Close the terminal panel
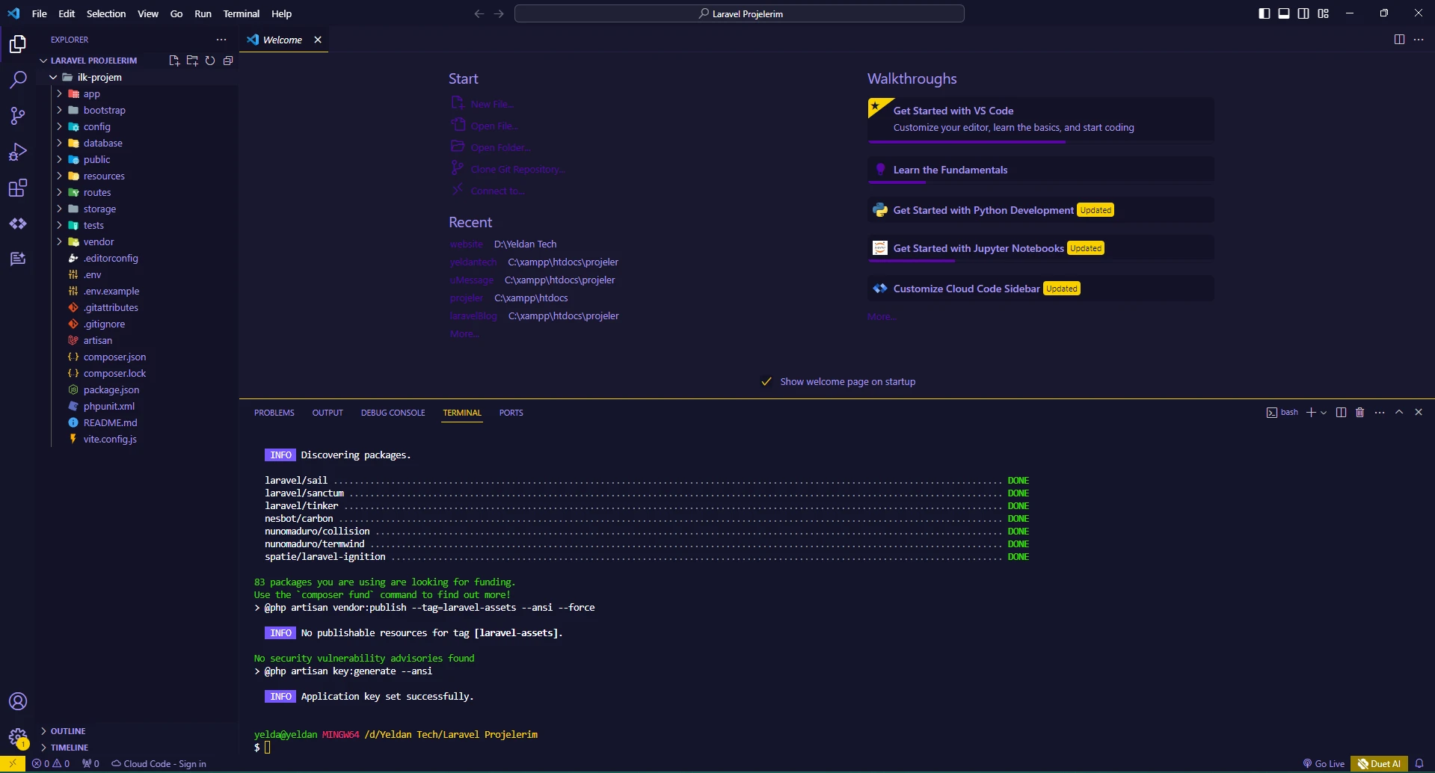Viewport: 1435px width, 773px height. click(1419, 413)
